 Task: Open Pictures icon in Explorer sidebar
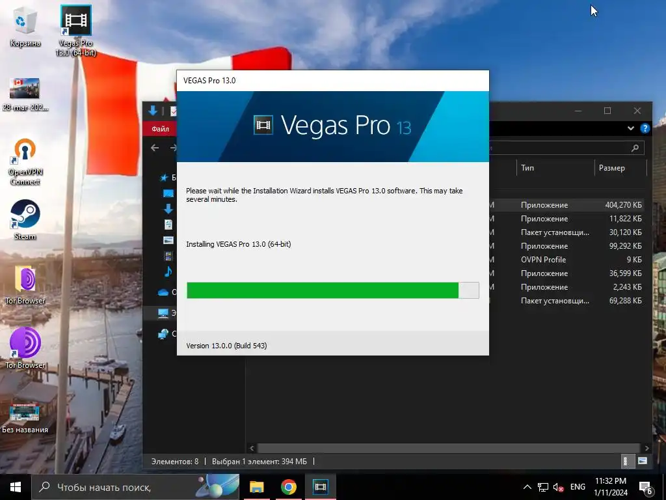tap(168, 240)
